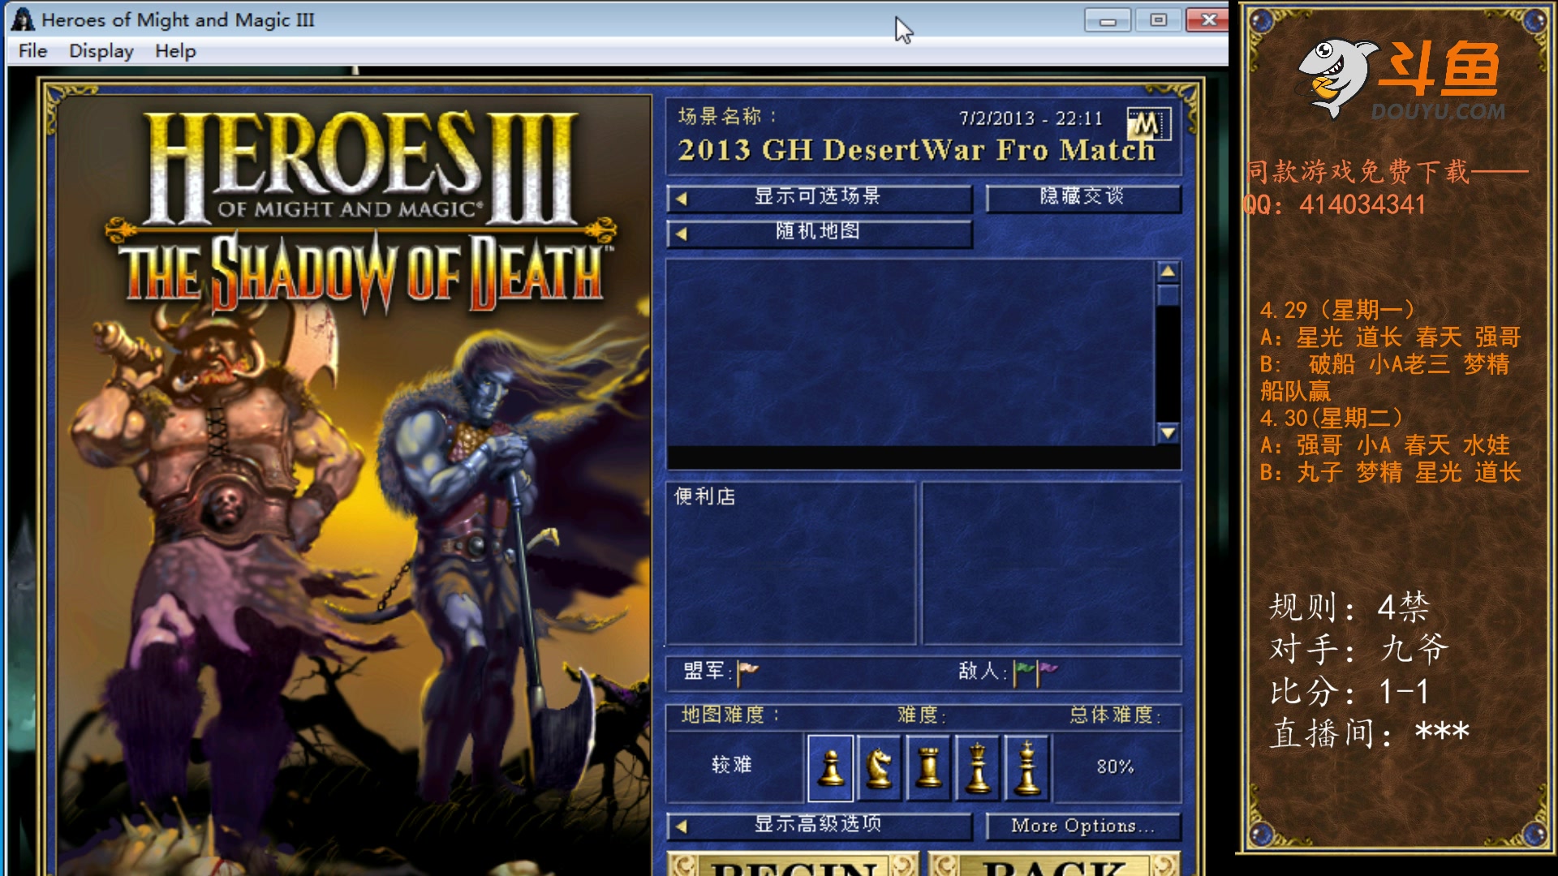Click the QQ: 414034341 text

1335,204
